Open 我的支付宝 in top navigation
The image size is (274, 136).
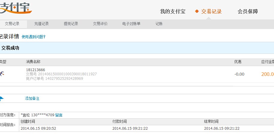[173, 11]
